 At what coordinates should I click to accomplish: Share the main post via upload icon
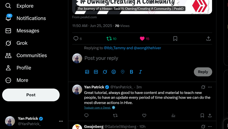tap(208, 39)
